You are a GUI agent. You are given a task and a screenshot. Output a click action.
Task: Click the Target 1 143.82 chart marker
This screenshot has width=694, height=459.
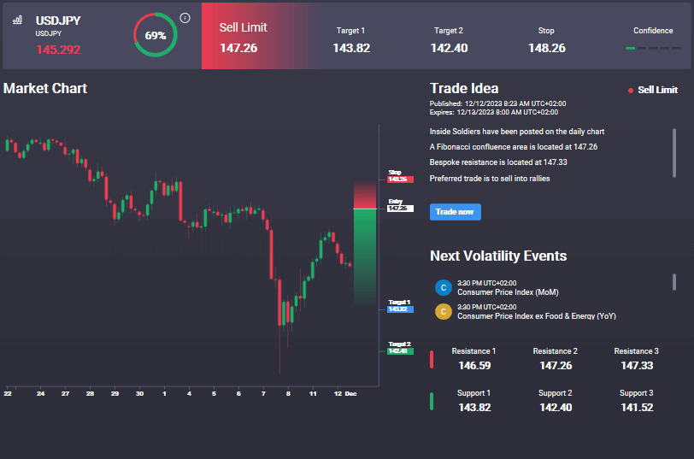400,306
